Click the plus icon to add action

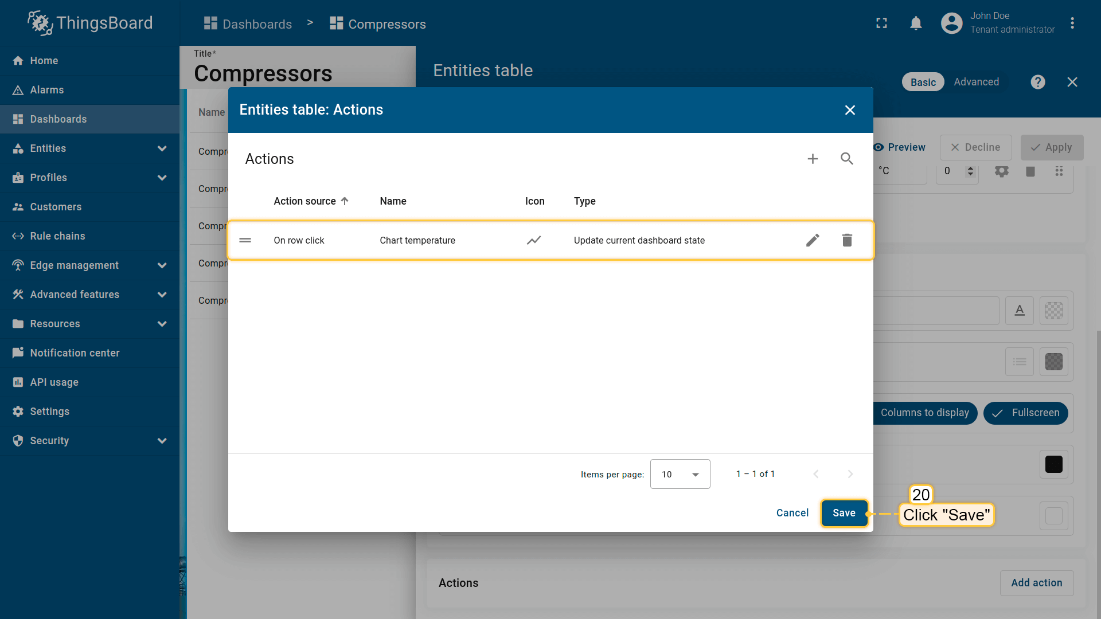click(x=813, y=159)
